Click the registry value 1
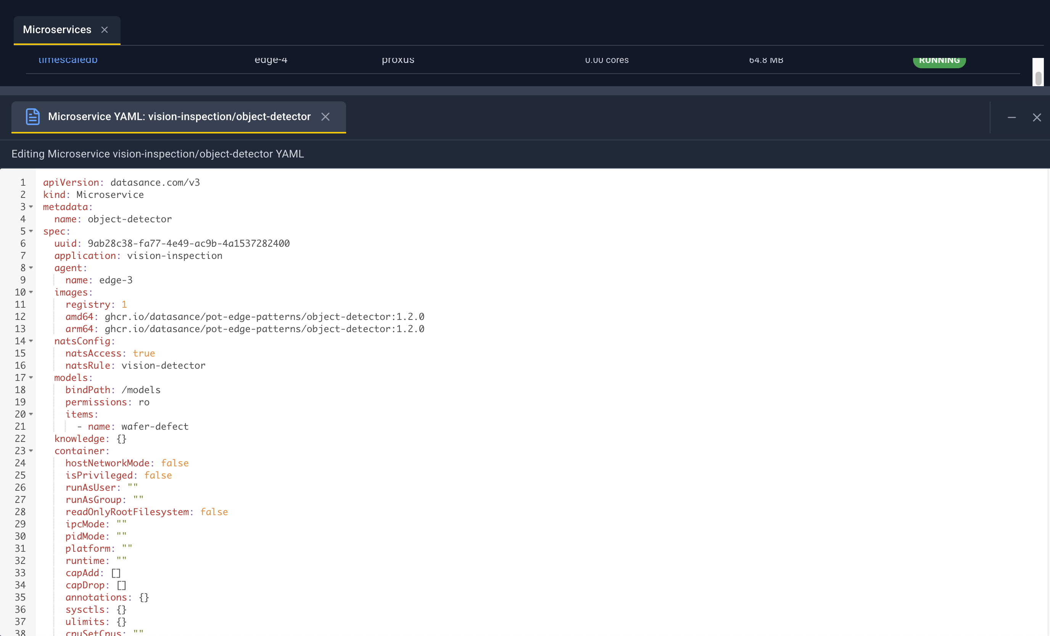Screen dimensions: 1050x636 point(124,305)
